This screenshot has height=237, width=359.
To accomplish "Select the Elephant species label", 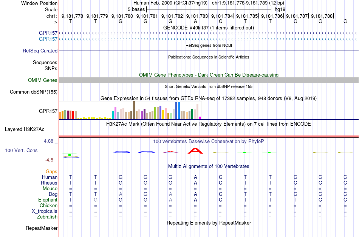I will [x=48, y=200].
